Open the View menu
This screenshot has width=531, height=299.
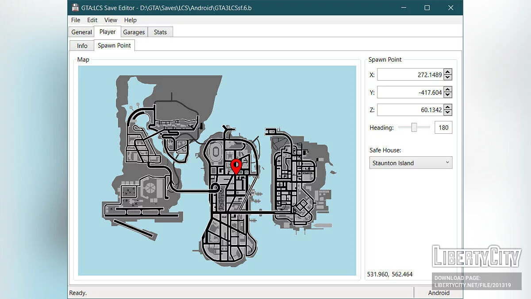[x=111, y=20]
